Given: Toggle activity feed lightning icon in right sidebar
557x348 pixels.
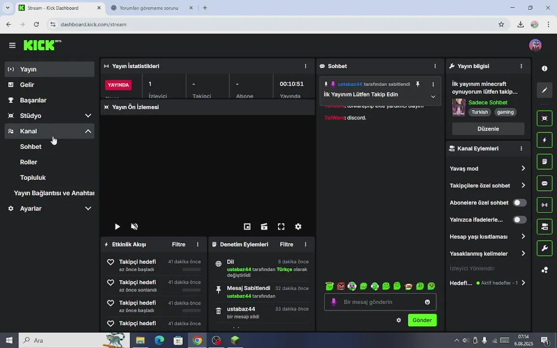Looking at the screenshot, I should (544, 140).
